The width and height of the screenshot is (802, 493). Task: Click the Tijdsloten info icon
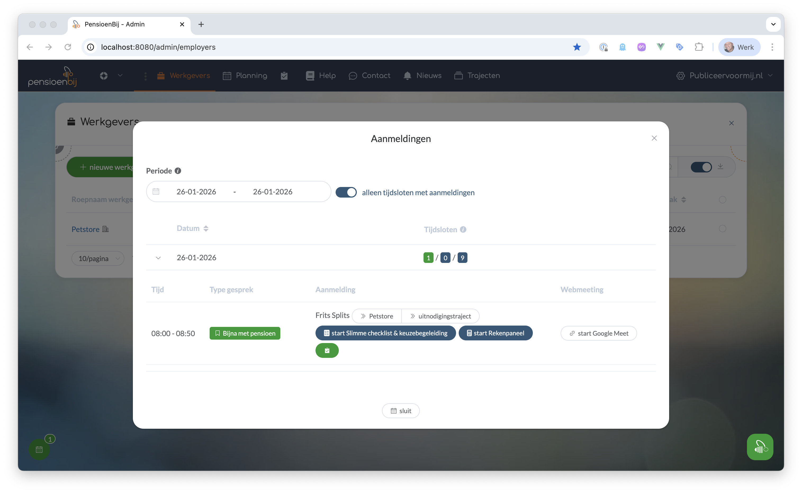point(463,230)
